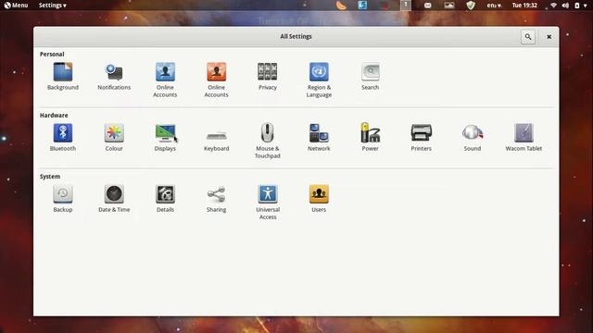Click the magnifier search button in header
The image size is (593, 333).
[x=528, y=37]
